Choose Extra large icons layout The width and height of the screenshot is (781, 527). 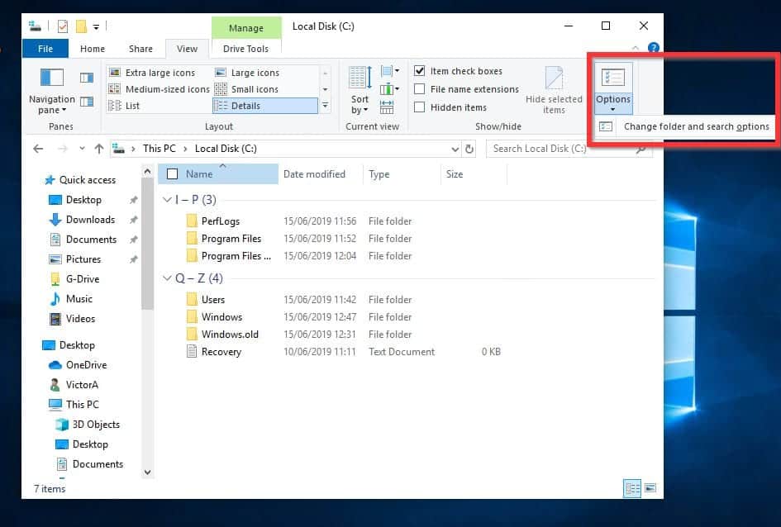152,73
